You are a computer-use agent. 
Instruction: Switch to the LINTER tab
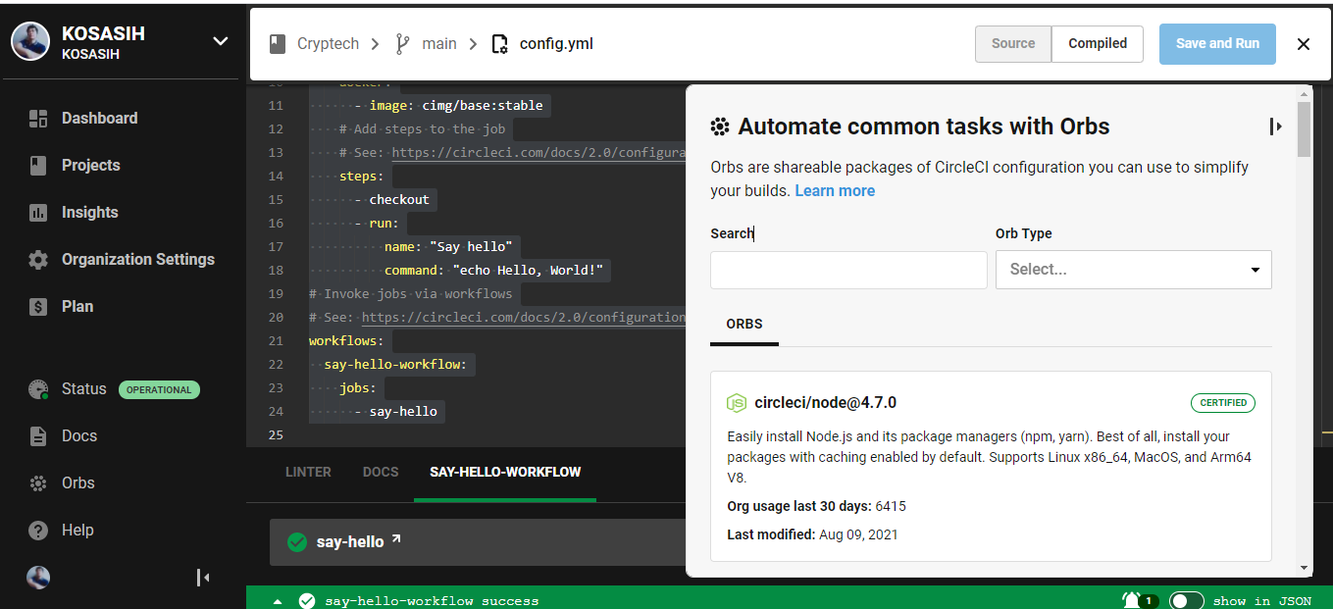[308, 472]
